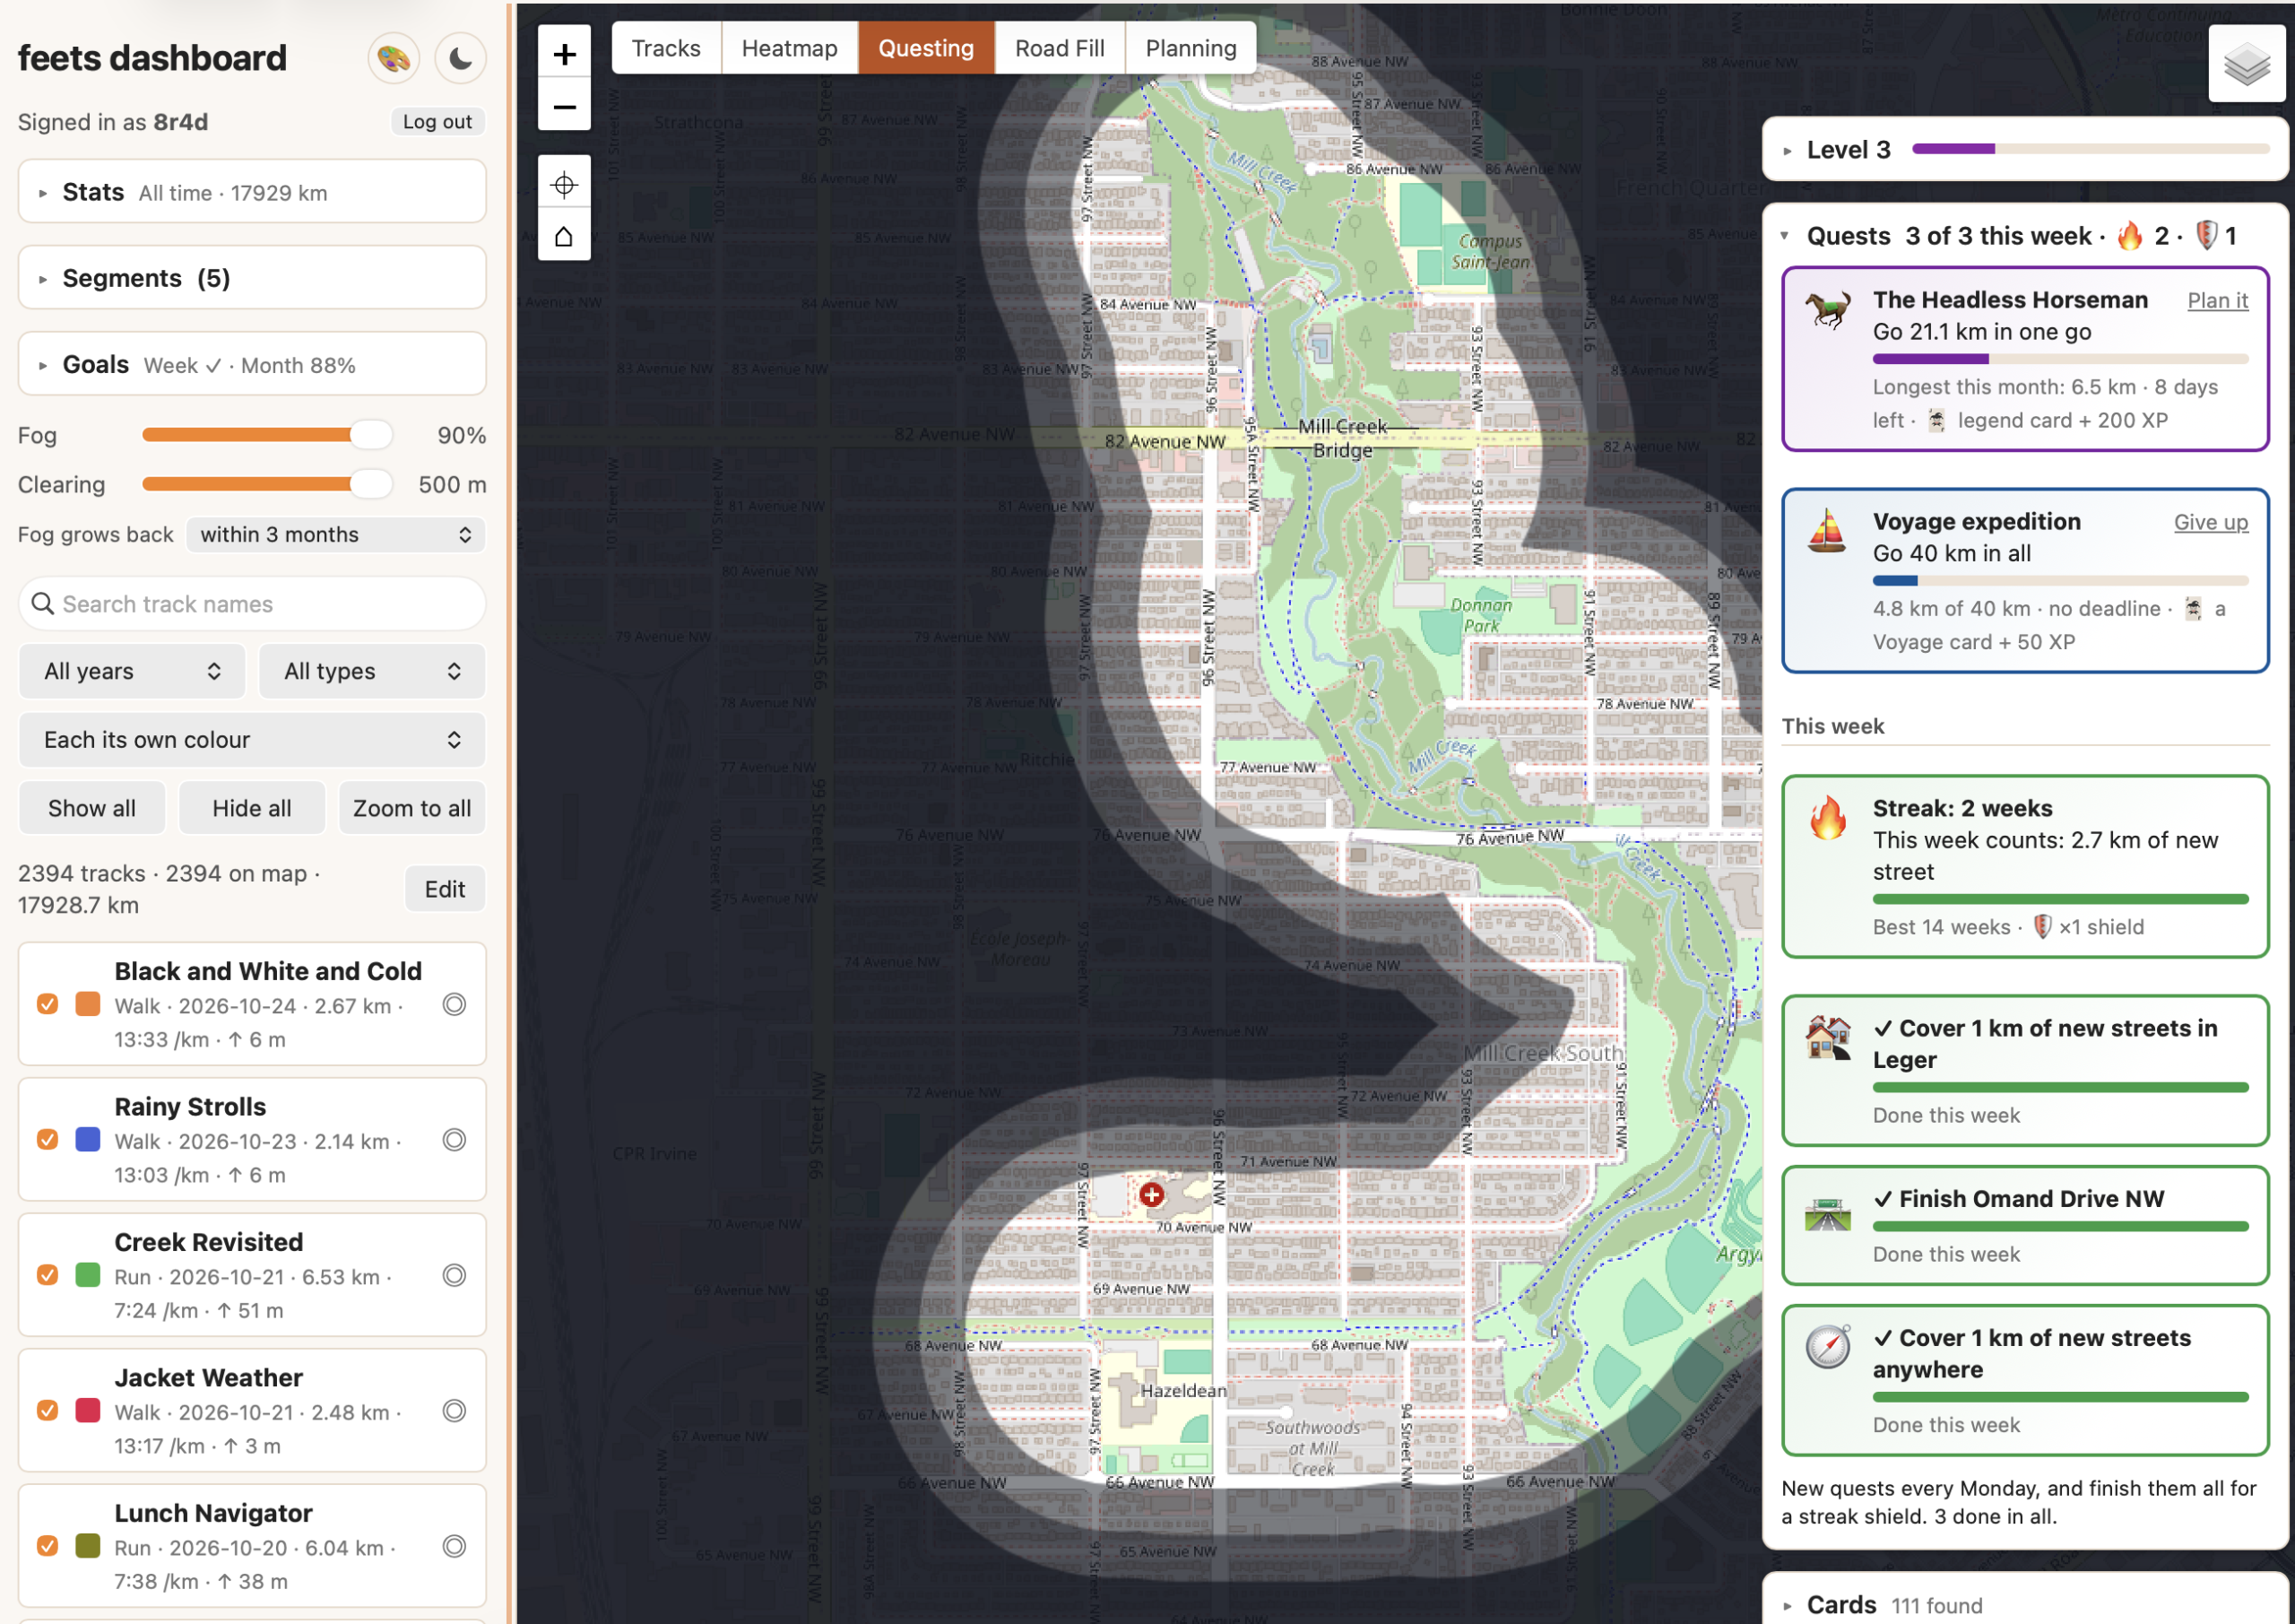Click Plan it for Headless Horseman
This screenshot has height=1624, width=2295.
[x=2217, y=301]
